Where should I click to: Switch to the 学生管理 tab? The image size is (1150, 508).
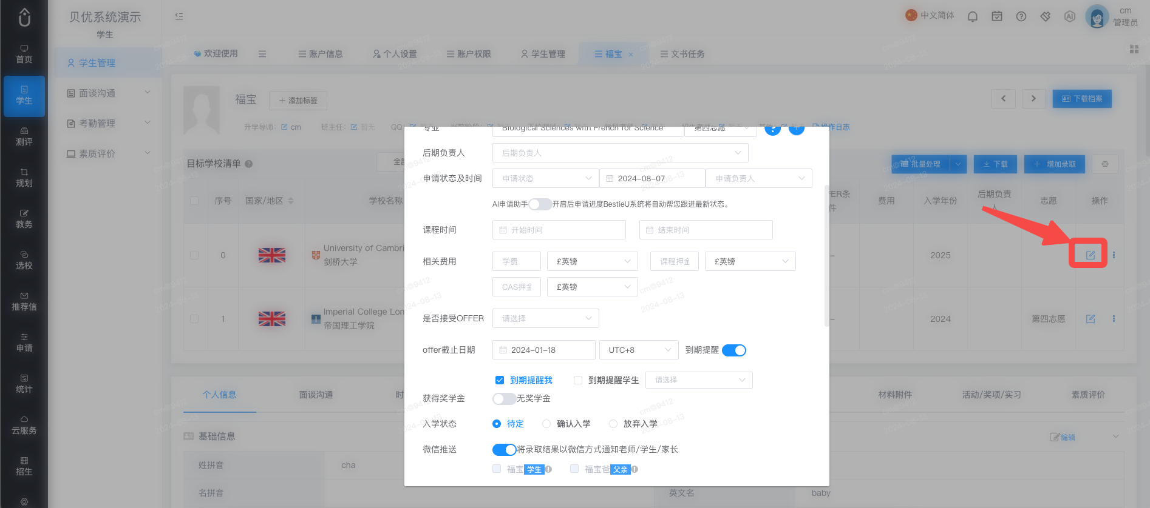click(x=543, y=54)
